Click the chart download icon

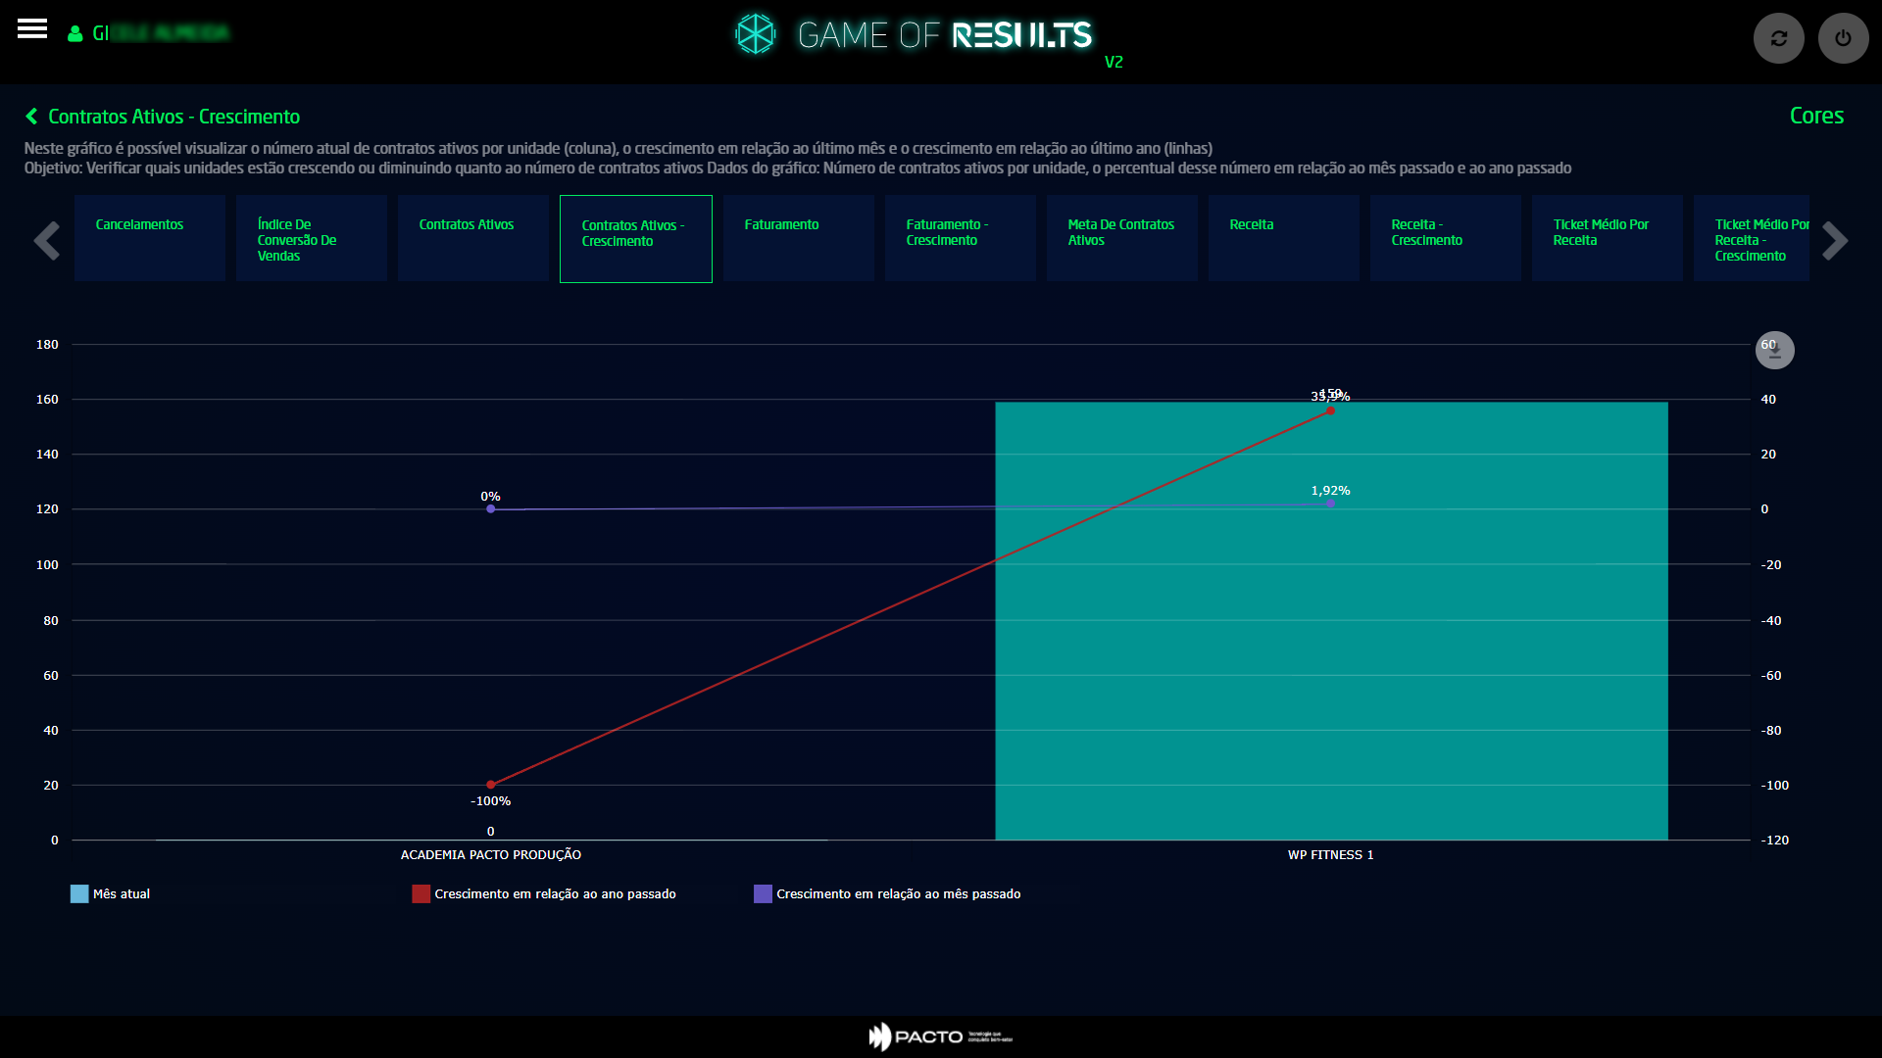click(x=1774, y=351)
